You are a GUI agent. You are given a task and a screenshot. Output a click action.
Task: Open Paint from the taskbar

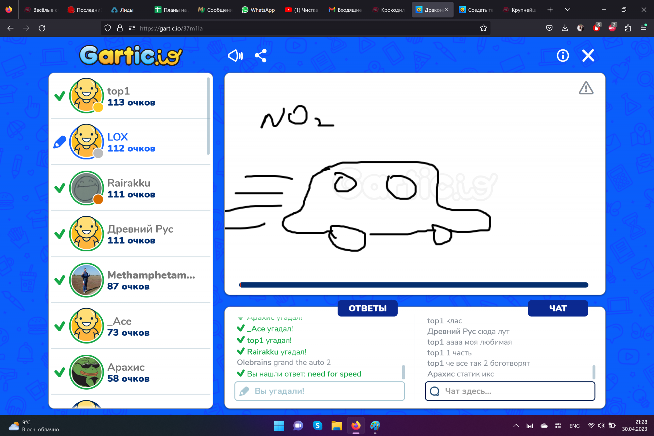tap(375, 426)
